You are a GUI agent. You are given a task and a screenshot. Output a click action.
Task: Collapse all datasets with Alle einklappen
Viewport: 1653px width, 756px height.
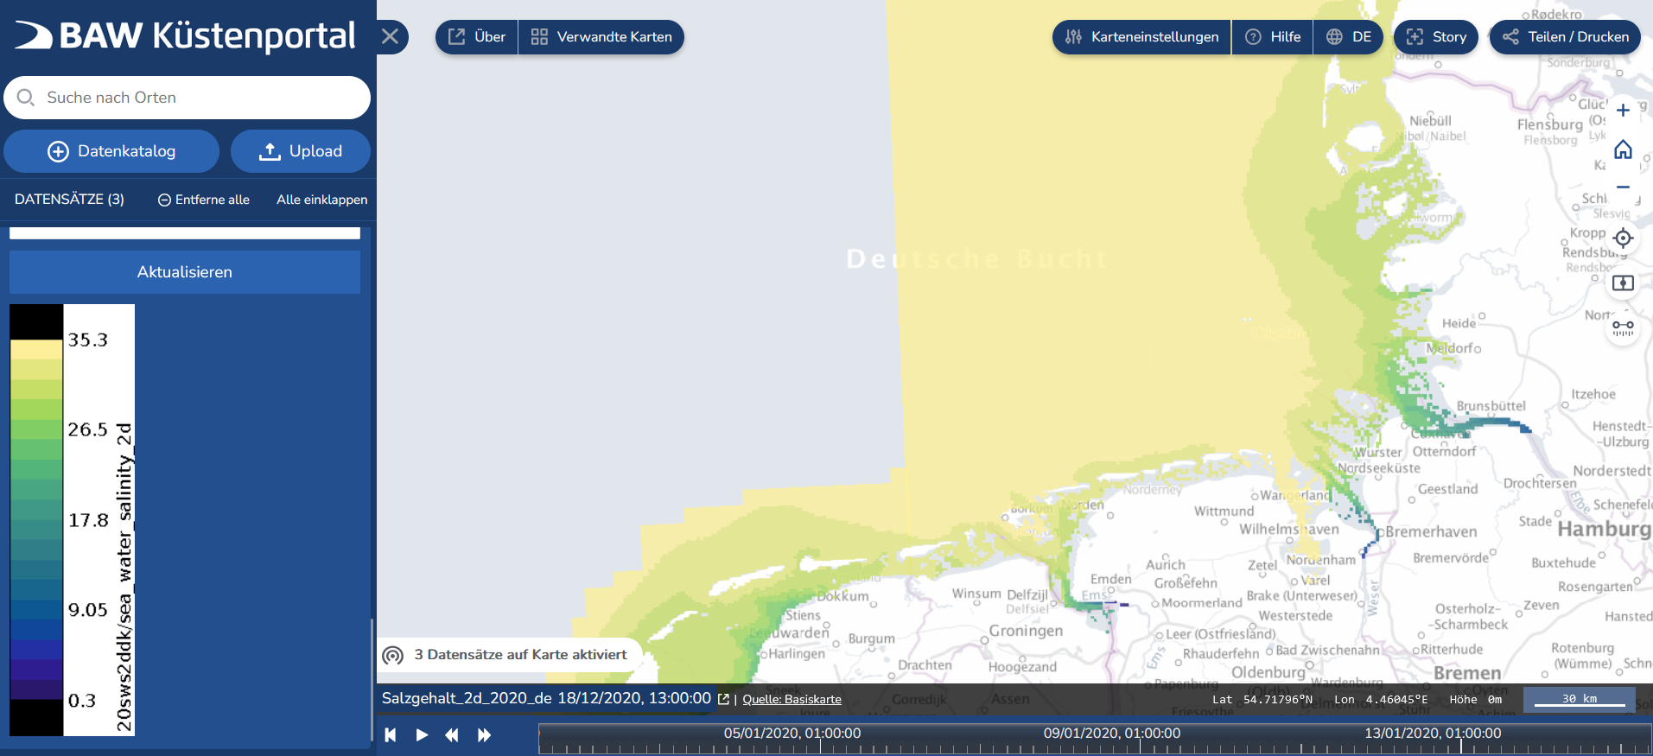pyautogui.click(x=321, y=200)
